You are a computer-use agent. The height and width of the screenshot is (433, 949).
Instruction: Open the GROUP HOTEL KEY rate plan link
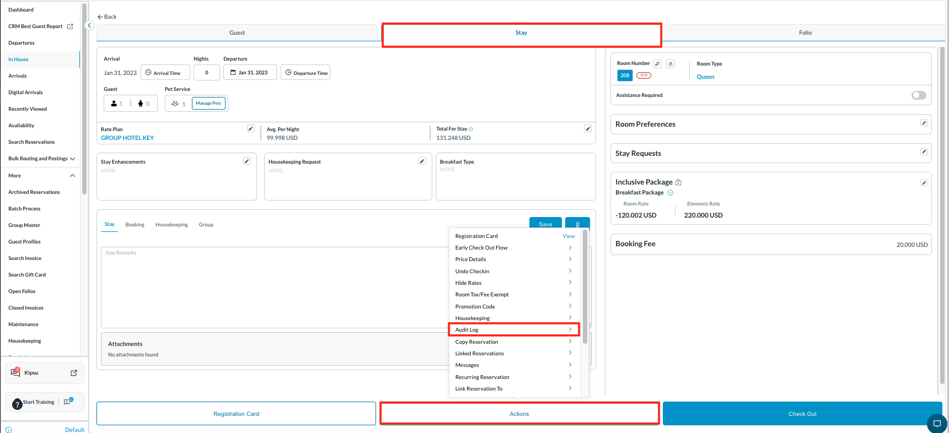coord(127,138)
